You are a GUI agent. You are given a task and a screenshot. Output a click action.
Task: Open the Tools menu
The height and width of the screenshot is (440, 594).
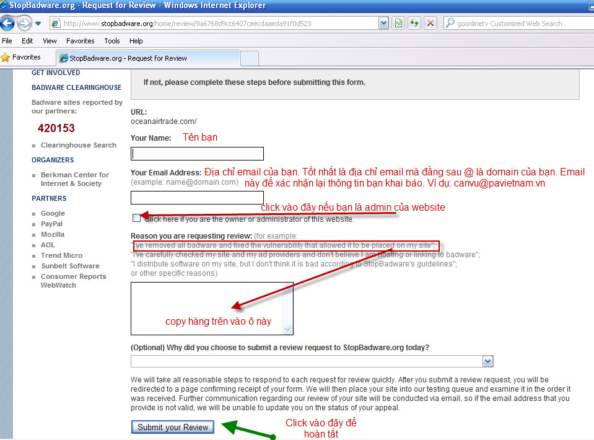pos(111,41)
